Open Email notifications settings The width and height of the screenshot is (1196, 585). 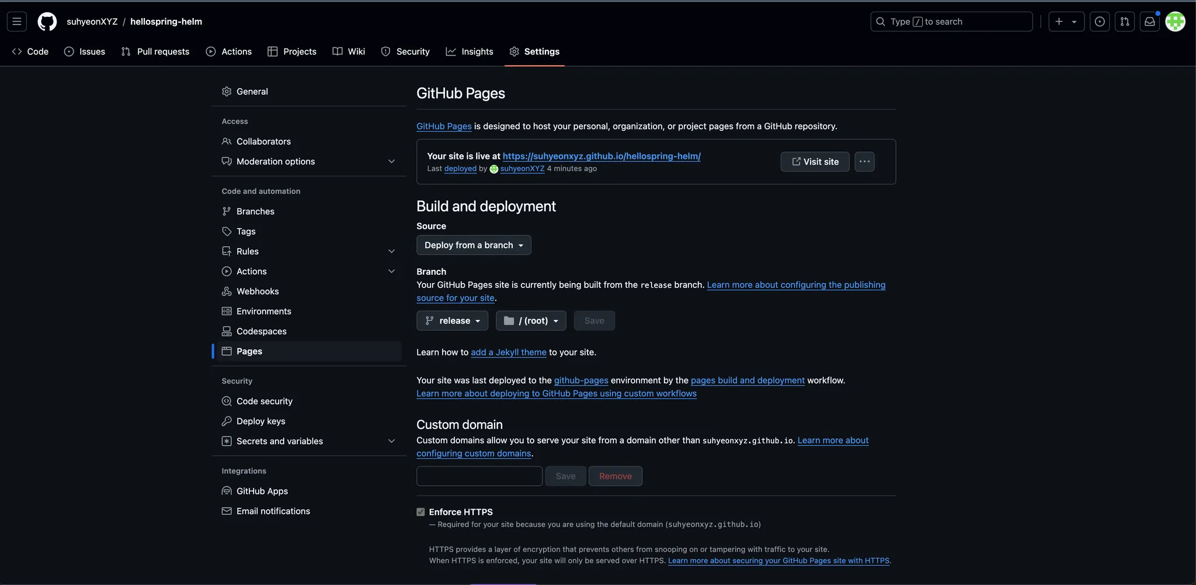(309, 511)
